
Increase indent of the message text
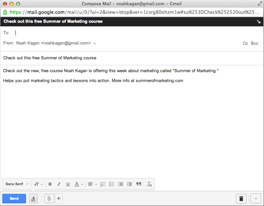(130, 184)
